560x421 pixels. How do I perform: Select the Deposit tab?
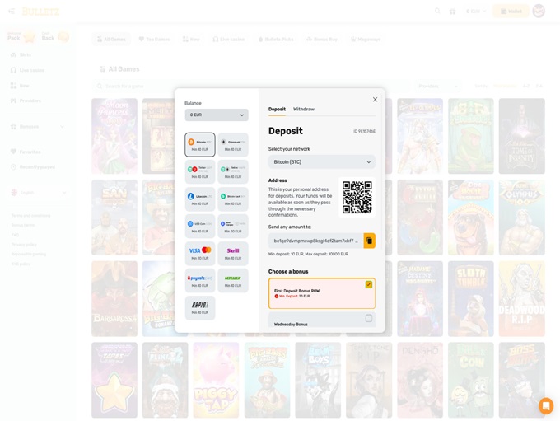(x=277, y=109)
